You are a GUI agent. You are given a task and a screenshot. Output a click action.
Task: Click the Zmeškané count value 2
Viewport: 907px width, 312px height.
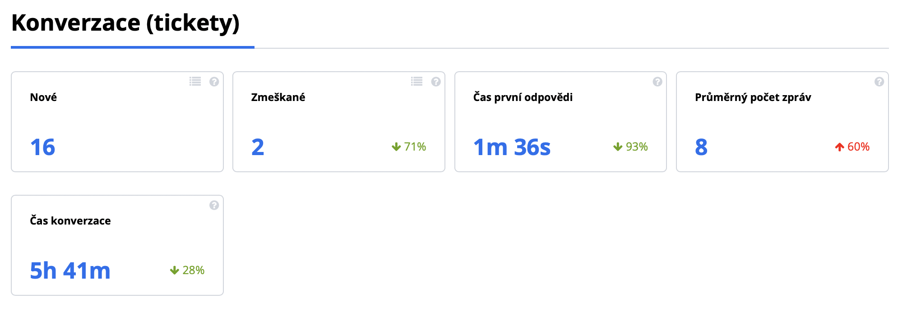click(258, 147)
